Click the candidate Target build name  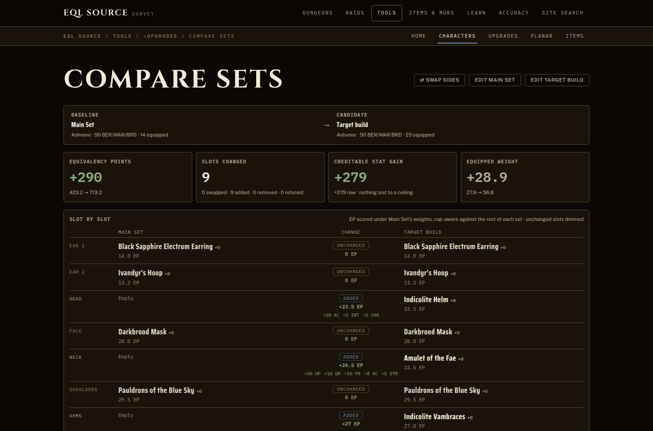point(352,125)
